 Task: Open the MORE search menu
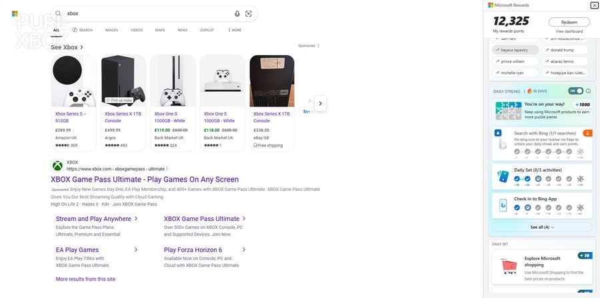[x=235, y=30]
